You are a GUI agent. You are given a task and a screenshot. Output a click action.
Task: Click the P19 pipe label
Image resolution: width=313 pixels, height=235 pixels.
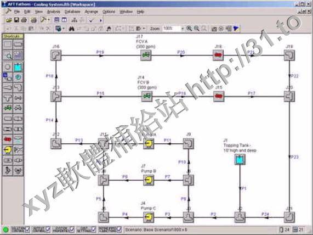[x=100, y=52]
